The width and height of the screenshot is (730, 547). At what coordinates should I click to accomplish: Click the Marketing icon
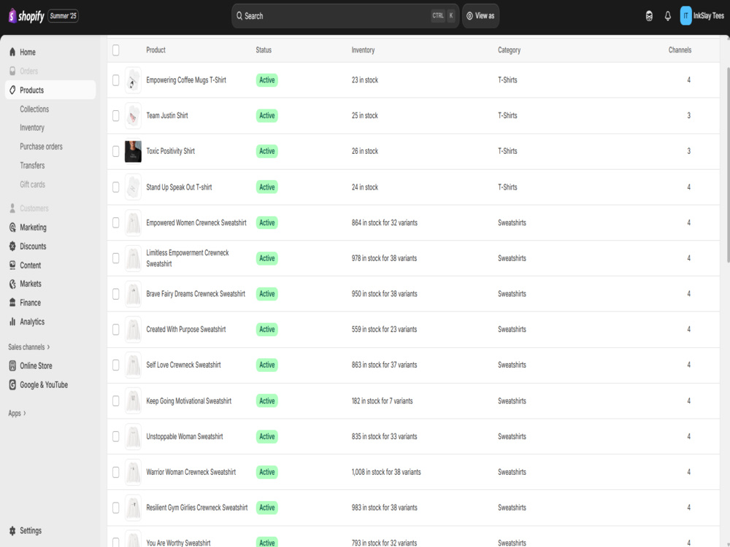point(12,228)
